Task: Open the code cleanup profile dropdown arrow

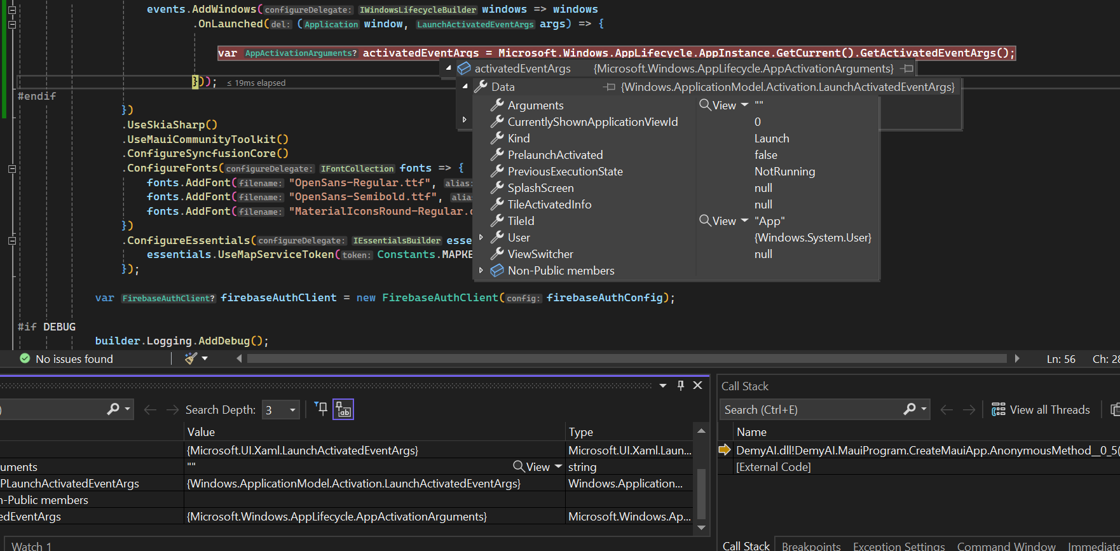Action: click(205, 358)
